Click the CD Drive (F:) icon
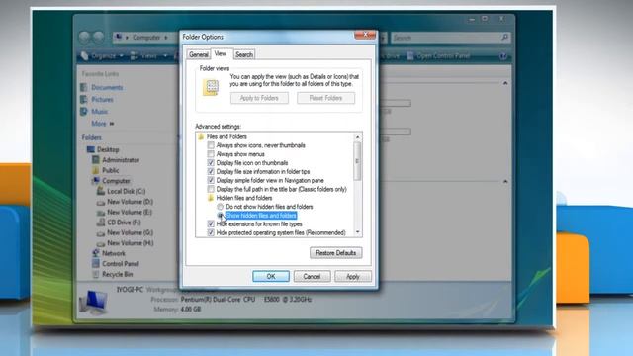The width and height of the screenshot is (633, 356). click(101, 222)
